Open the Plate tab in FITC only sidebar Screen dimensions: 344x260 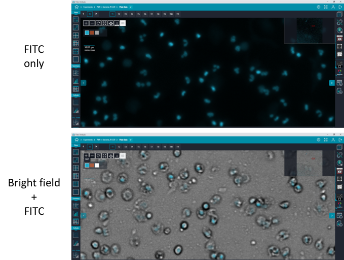(76, 13)
